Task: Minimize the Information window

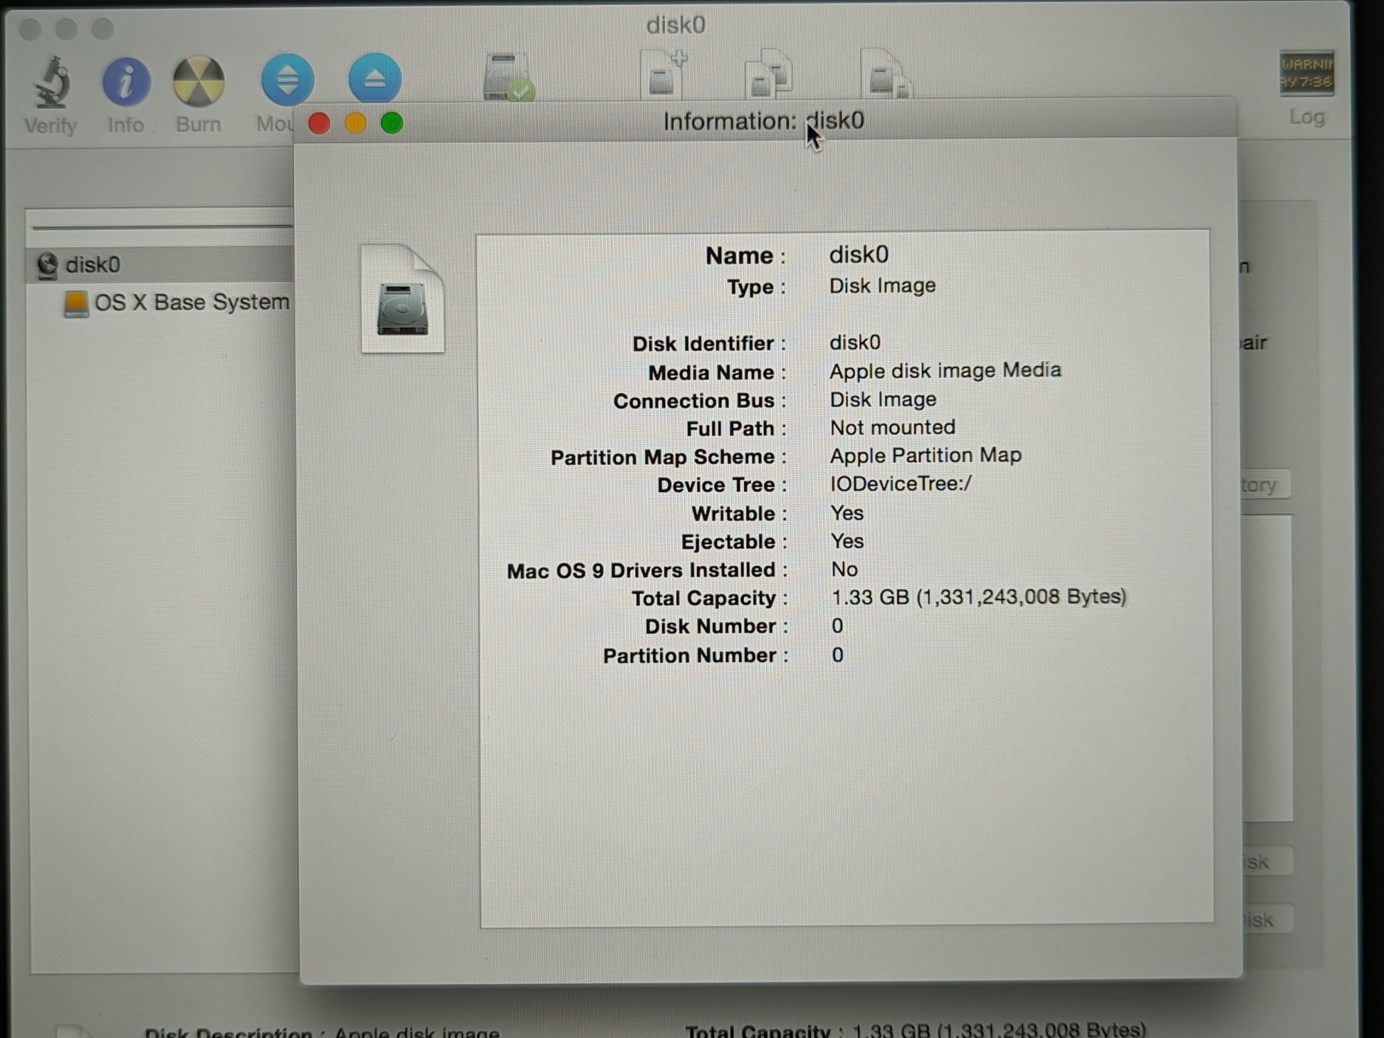Action: coord(356,124)
